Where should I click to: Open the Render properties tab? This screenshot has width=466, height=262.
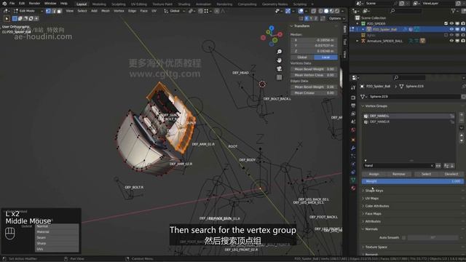pyautogui.click(x=353, y=98)
